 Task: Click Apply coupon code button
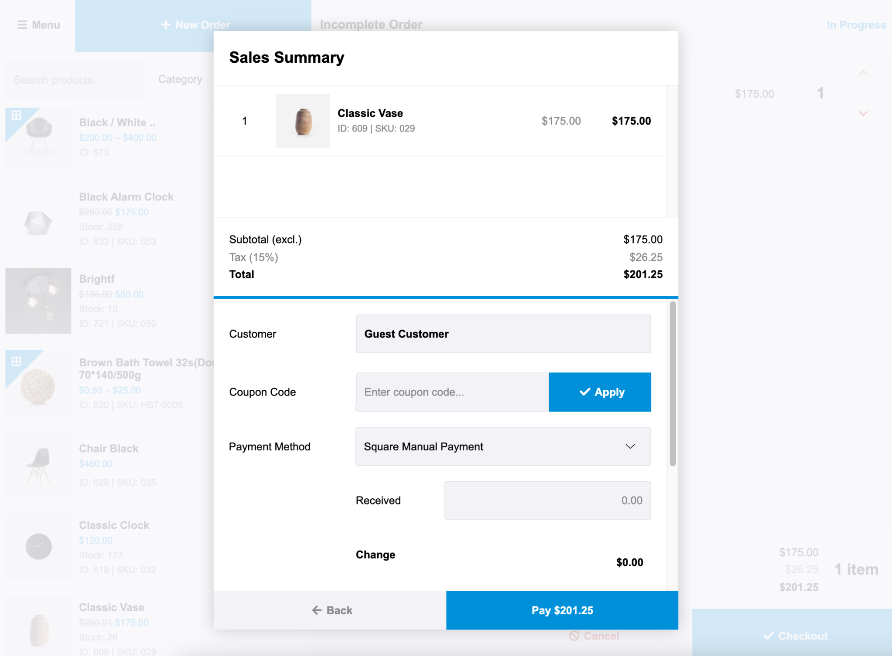601,392
